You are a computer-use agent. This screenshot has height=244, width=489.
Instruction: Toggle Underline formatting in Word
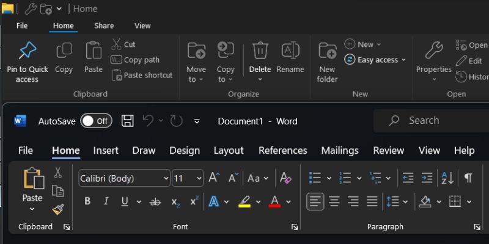(125, 202)
